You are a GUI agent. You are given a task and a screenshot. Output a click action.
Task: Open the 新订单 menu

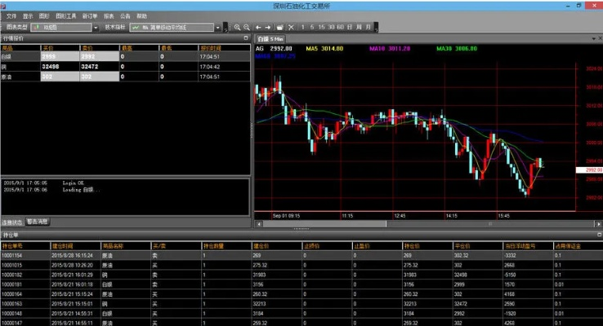click(90, 15)
